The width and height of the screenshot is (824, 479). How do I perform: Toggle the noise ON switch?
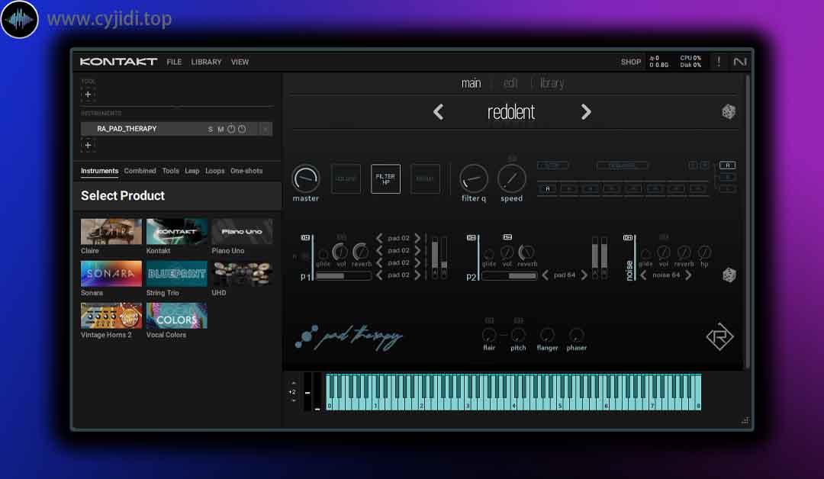click(x=627, y=238)
